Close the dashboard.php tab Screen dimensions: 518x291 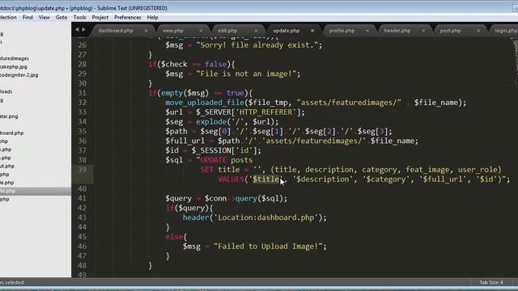click(x=146, y=31)
